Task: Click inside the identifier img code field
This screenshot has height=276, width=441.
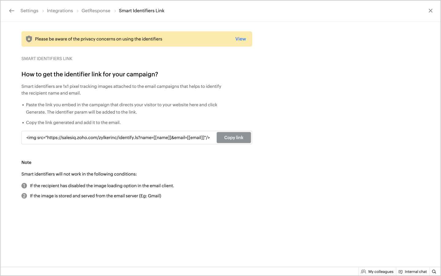Action: pyautogui.click(x=118, y=138)
